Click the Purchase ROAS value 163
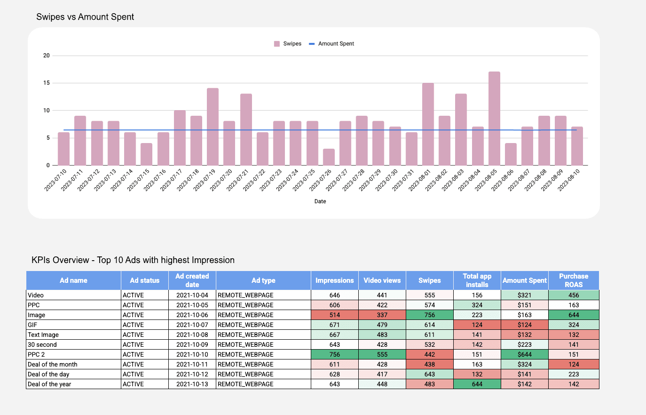Viewport: 646px width, 415px height. click(574, 305)
